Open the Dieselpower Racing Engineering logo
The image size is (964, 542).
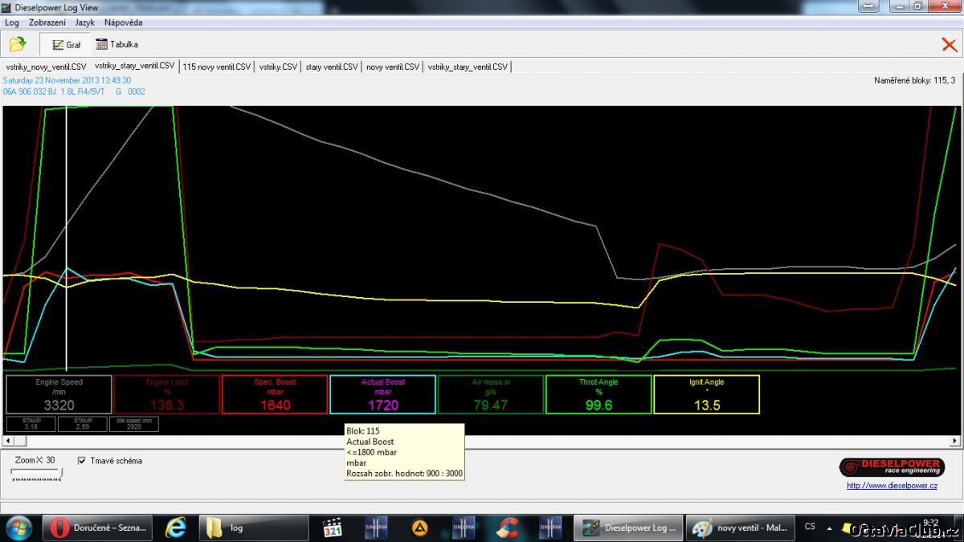click(x=892, y=467)
